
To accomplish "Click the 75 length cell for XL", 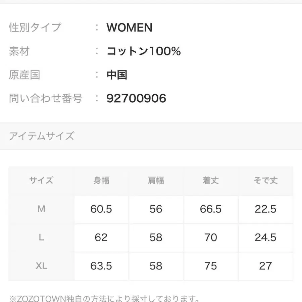I will click(x=211, y=266).
